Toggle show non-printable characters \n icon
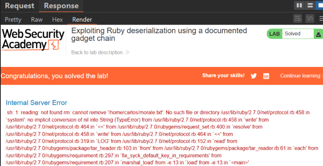The height and width of the screenshot is (166, 323). [x=310, y=19]
